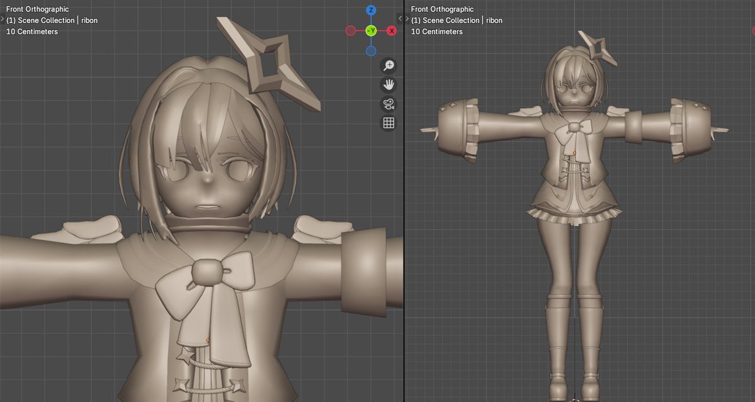This screenshot has height=402, width=755.
Task: Click the magnifier zoom view icon
Action: click(x=389, y=65)
